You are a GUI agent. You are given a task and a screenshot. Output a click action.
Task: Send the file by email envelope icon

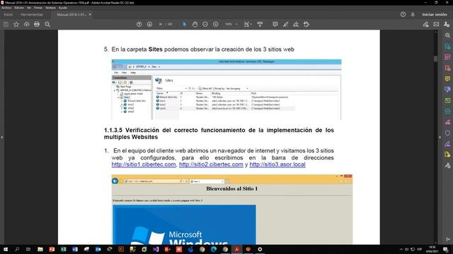(x=436, y=25)
